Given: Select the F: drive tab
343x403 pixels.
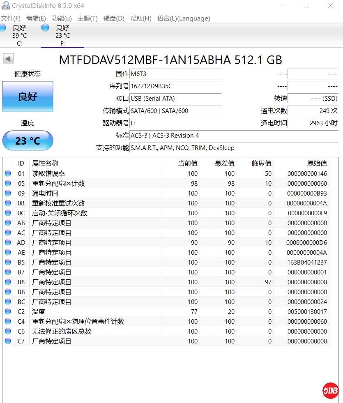Looking at the screenshot, I should pyautogui.click(x=62, y=35).
